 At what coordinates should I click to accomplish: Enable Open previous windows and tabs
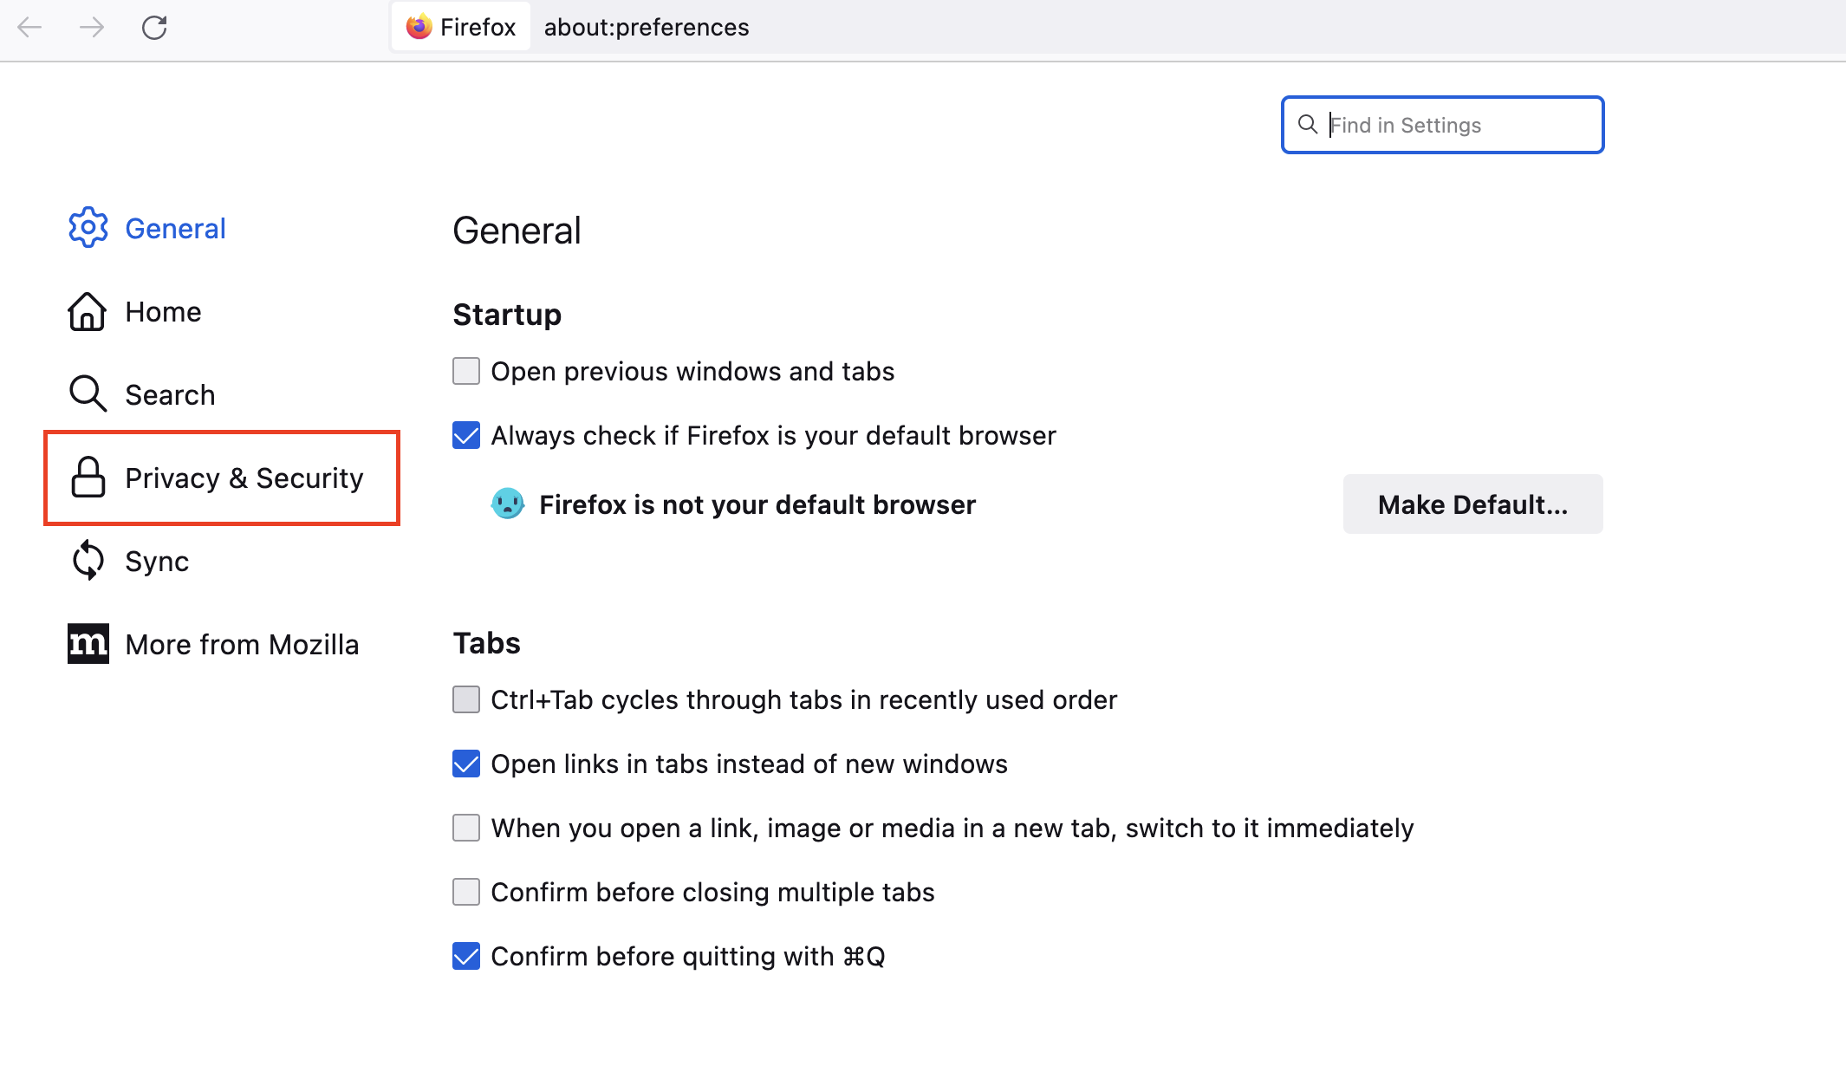click(466, 371)
